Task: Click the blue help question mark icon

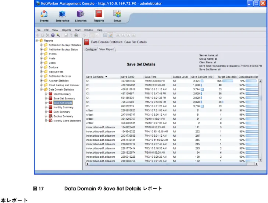Action: pos(53,35)
